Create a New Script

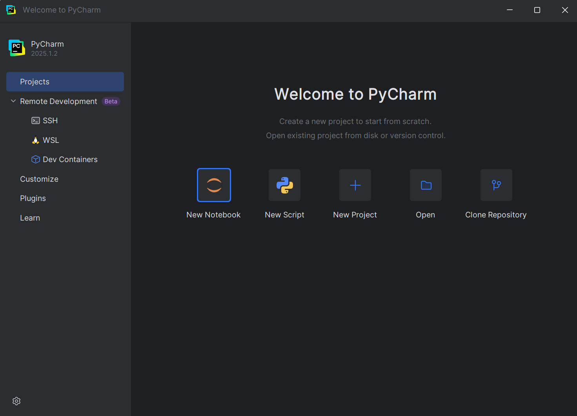pyautogui.click(x=284, y=185)
